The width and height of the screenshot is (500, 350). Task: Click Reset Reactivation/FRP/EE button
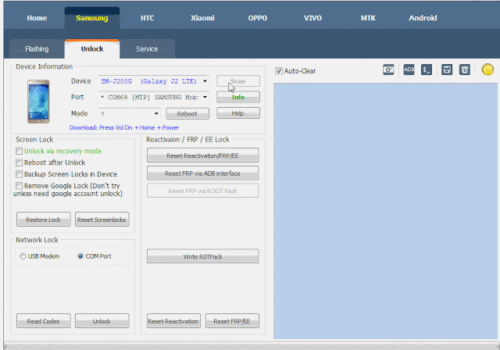(203, 155)
